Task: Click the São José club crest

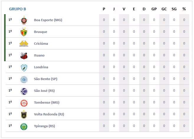Action: [24, 91]
